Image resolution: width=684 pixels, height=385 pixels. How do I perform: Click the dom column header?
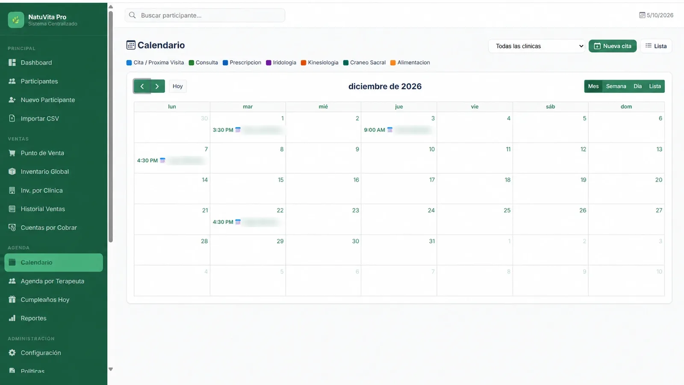pos(626,107)
